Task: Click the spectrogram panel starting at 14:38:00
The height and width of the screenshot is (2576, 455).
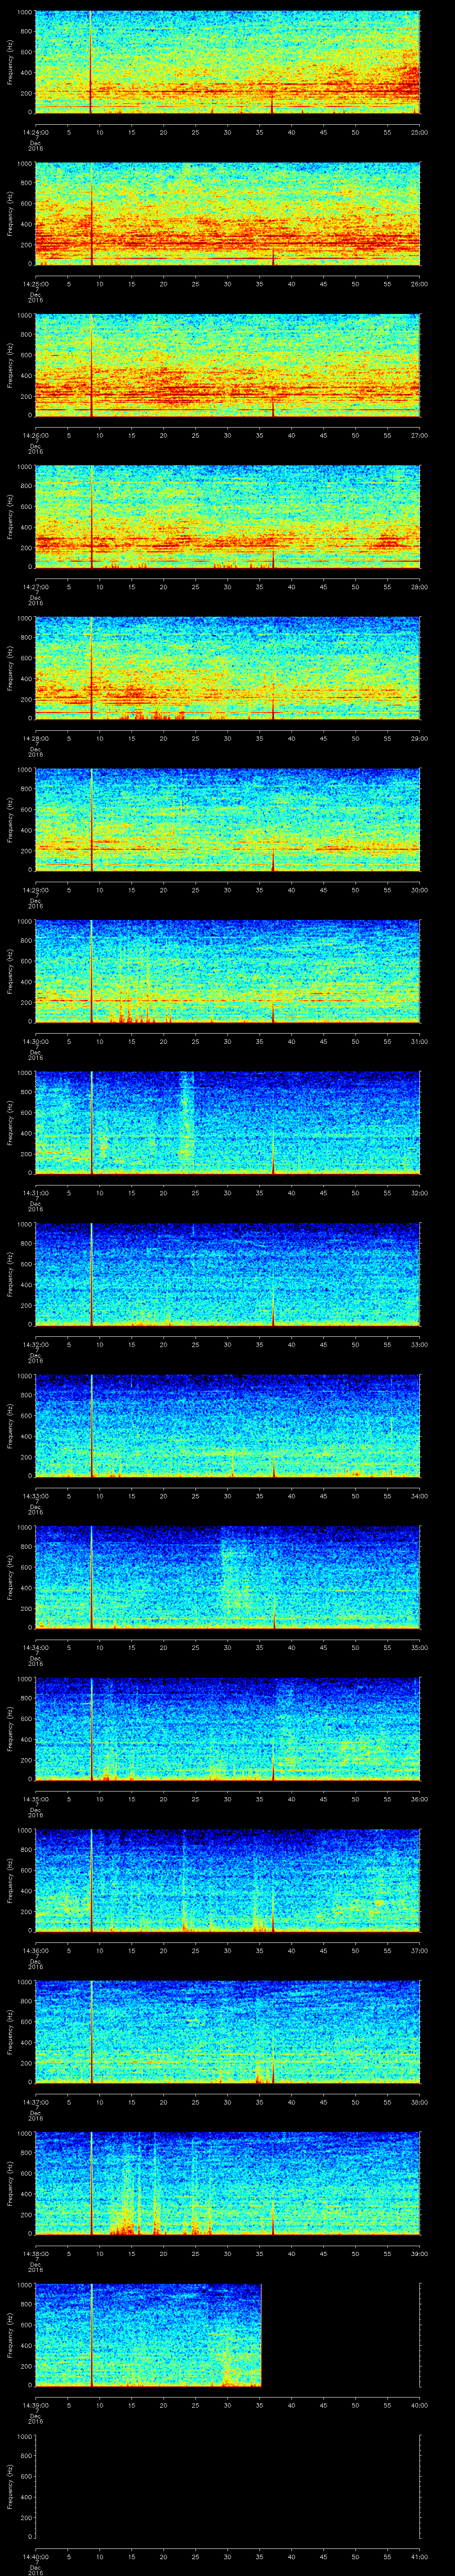Action: [x=228, y=2183]
